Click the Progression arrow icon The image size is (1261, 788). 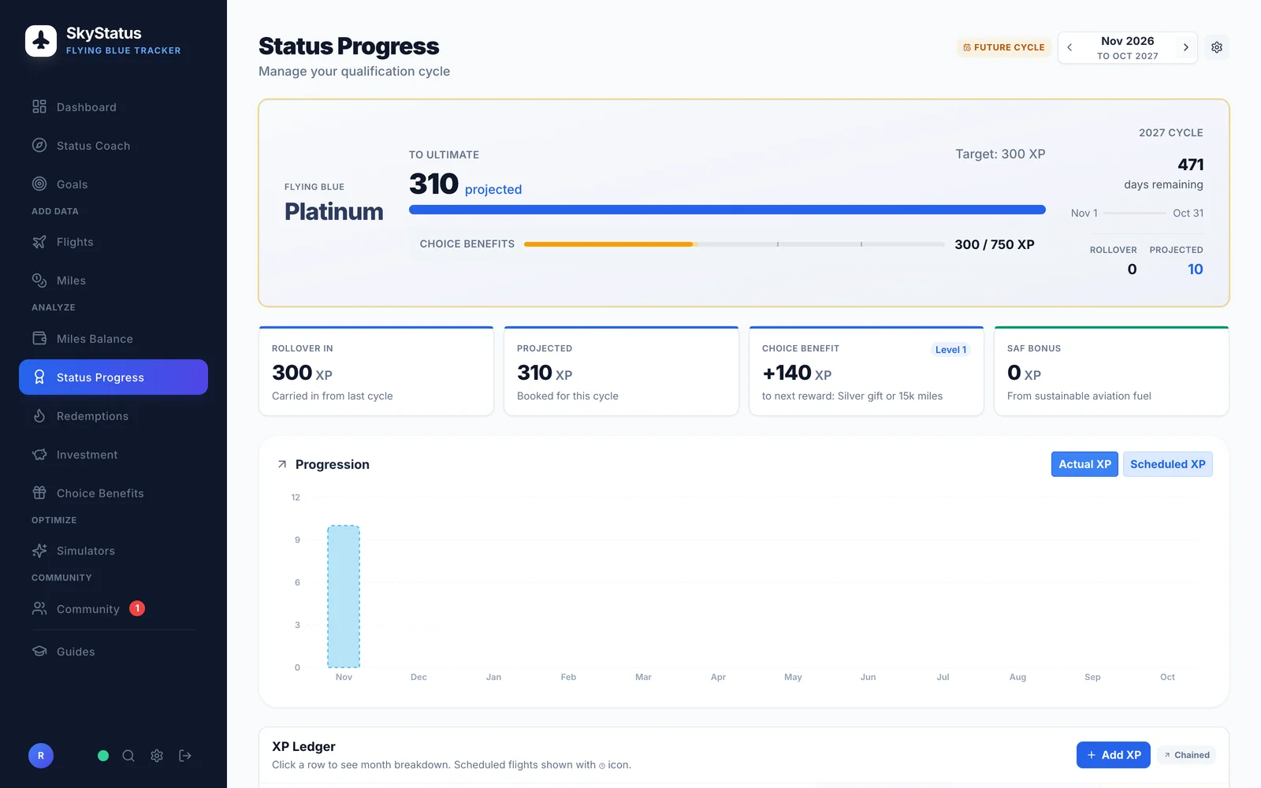(x=282, y=464)
